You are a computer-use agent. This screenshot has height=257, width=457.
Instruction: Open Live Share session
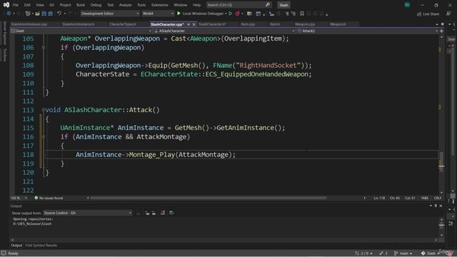coord(428,14)
